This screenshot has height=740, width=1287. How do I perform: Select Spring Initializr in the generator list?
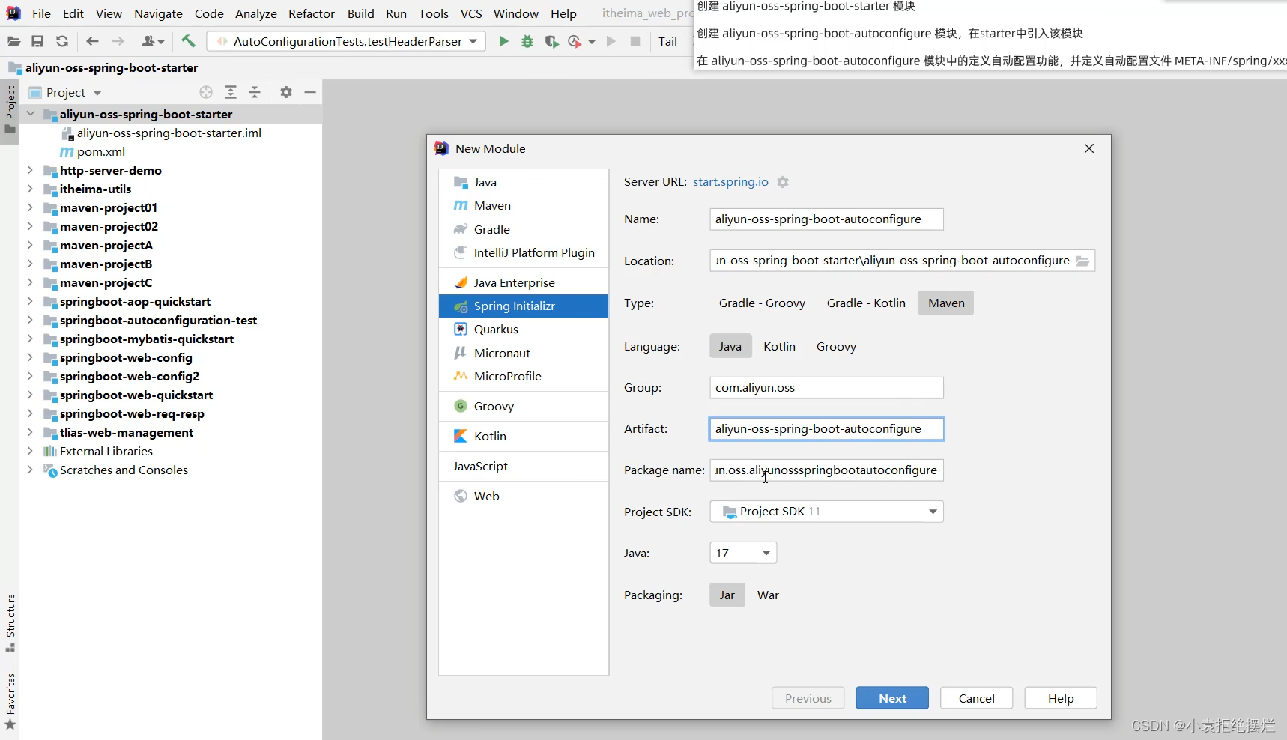pos(523,306)
